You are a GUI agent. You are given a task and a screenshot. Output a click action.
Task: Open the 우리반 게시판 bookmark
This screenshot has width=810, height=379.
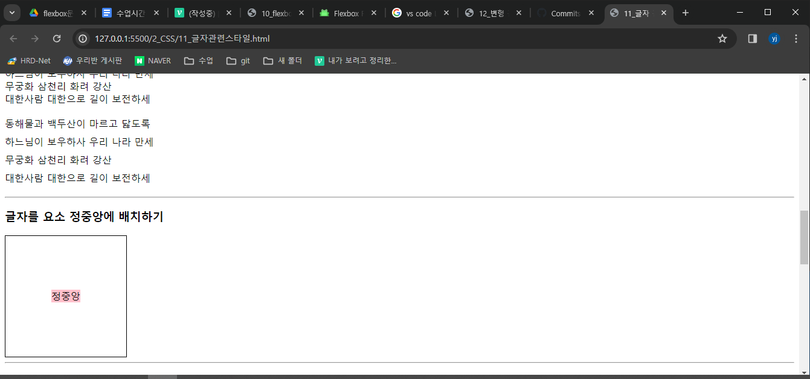click(92, 60)
